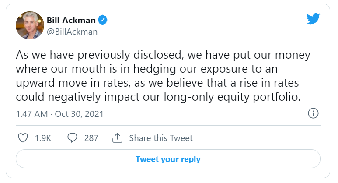Like the tweet with the heart icon

23,138
